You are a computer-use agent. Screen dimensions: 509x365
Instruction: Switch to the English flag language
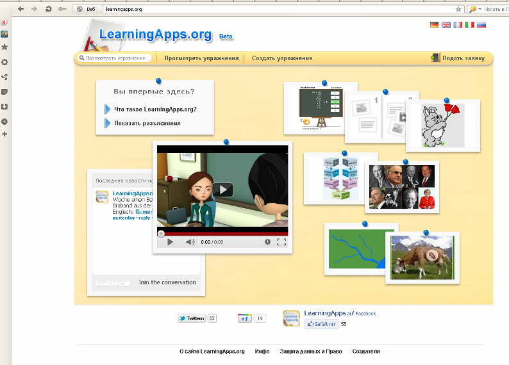click(446, 24)
